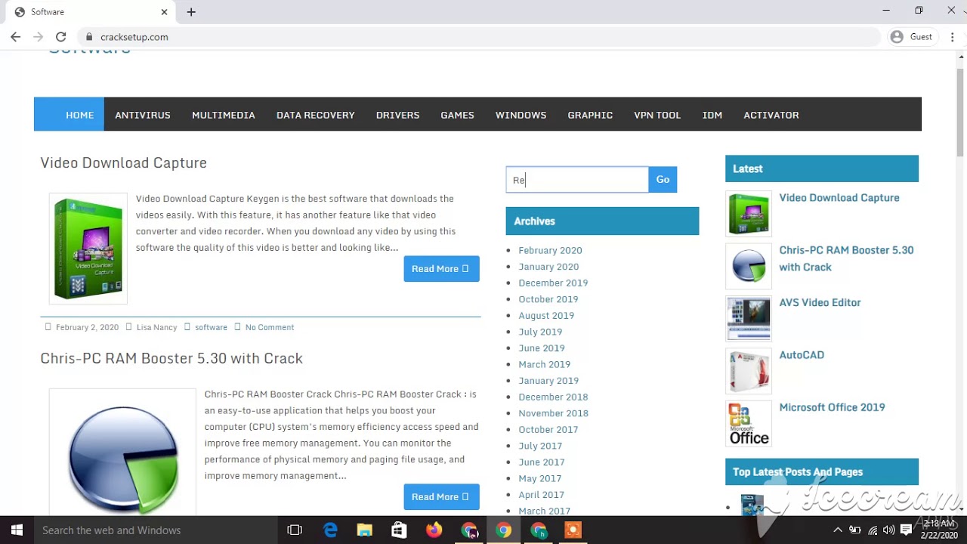Screen dimensions: 967x544
Task: Open the Windows Start menu
Action: 17,530
